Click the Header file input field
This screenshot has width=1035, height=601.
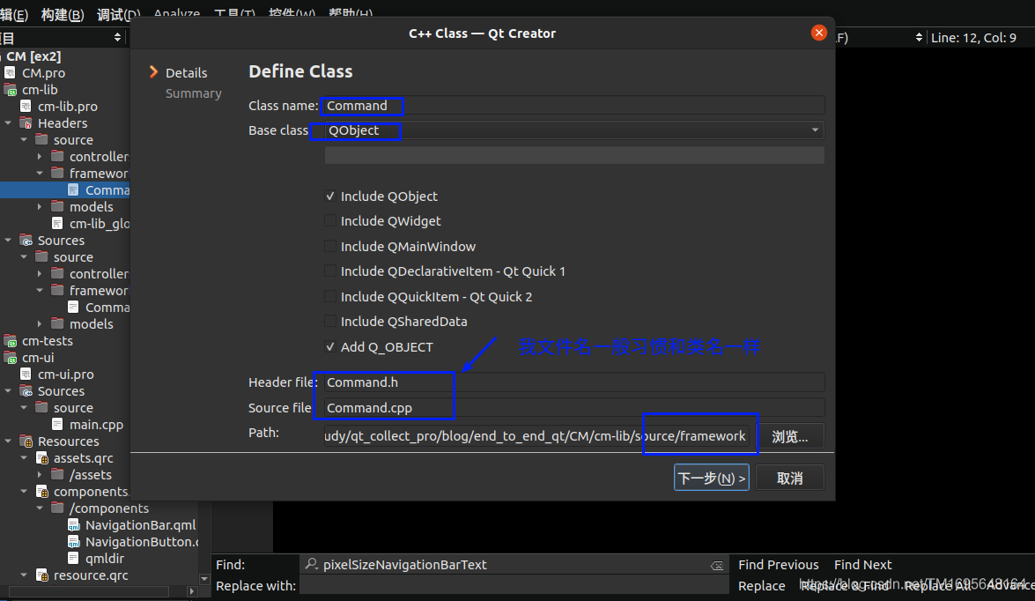tap(574, 382)
